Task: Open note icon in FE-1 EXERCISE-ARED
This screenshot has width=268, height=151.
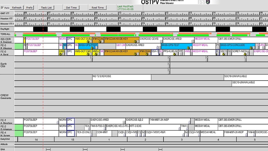Action: pos(124,122)
